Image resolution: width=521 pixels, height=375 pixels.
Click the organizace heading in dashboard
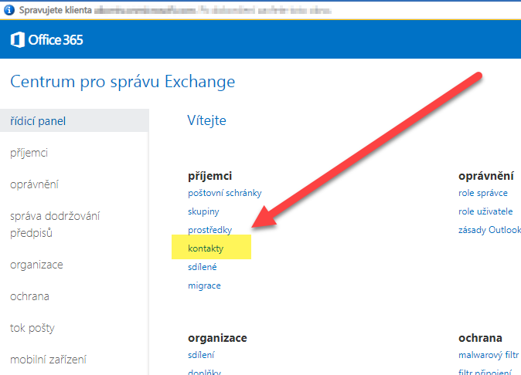point(217,338)
